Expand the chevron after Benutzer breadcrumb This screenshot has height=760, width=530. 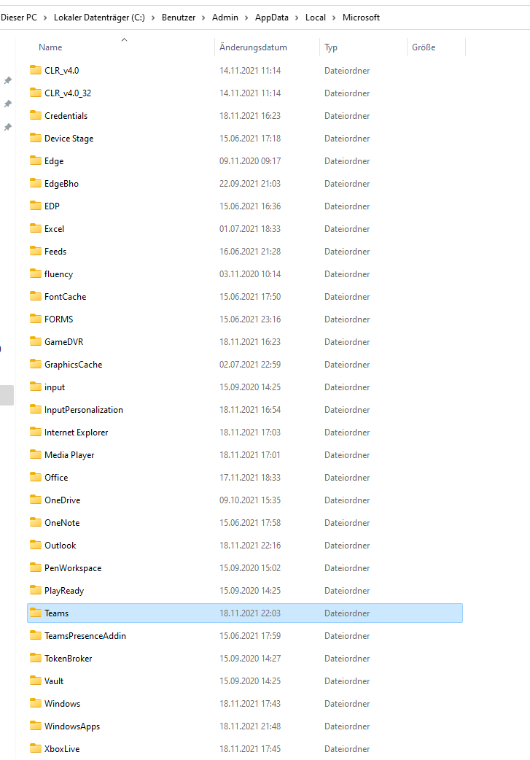(x=203, y=18)
